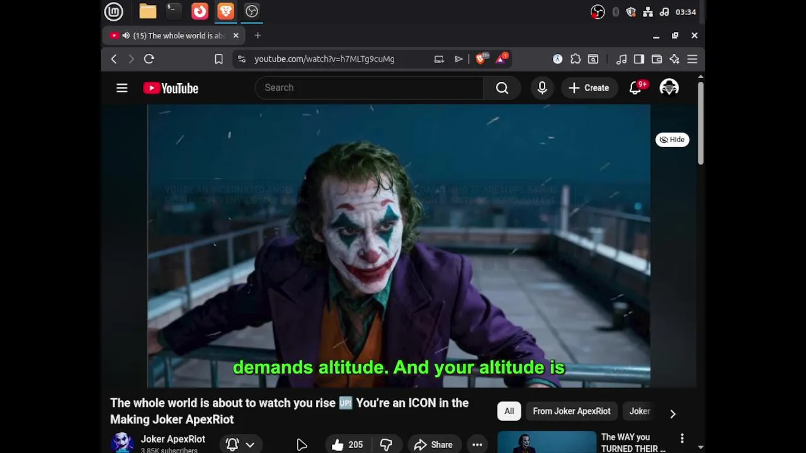Viewport: 806px width, 453px height.
Task: Expand the subscription notification bell dropdown
Action: pos(240,445)
